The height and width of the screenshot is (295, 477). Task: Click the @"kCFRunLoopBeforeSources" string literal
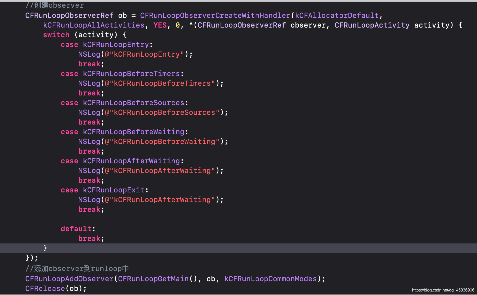(162, 113)
